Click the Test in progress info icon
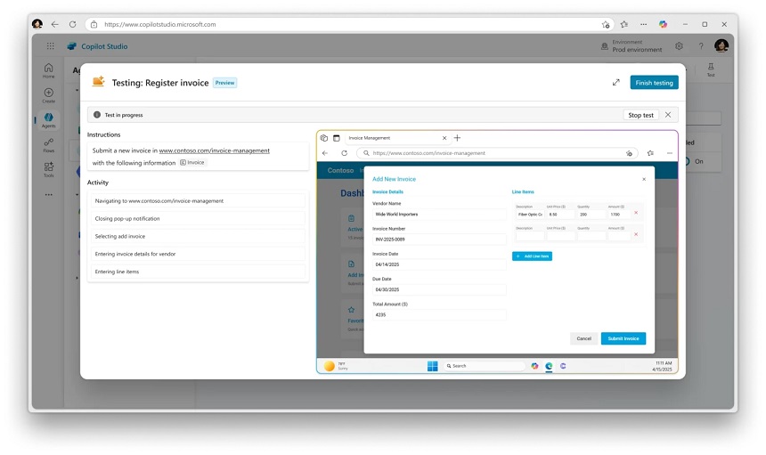Image resolution: width=766 pixels, height=455 pixels. point(97,115)
